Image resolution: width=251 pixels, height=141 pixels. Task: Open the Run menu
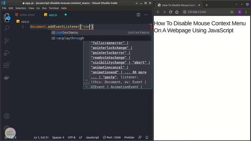coord(44,8)
